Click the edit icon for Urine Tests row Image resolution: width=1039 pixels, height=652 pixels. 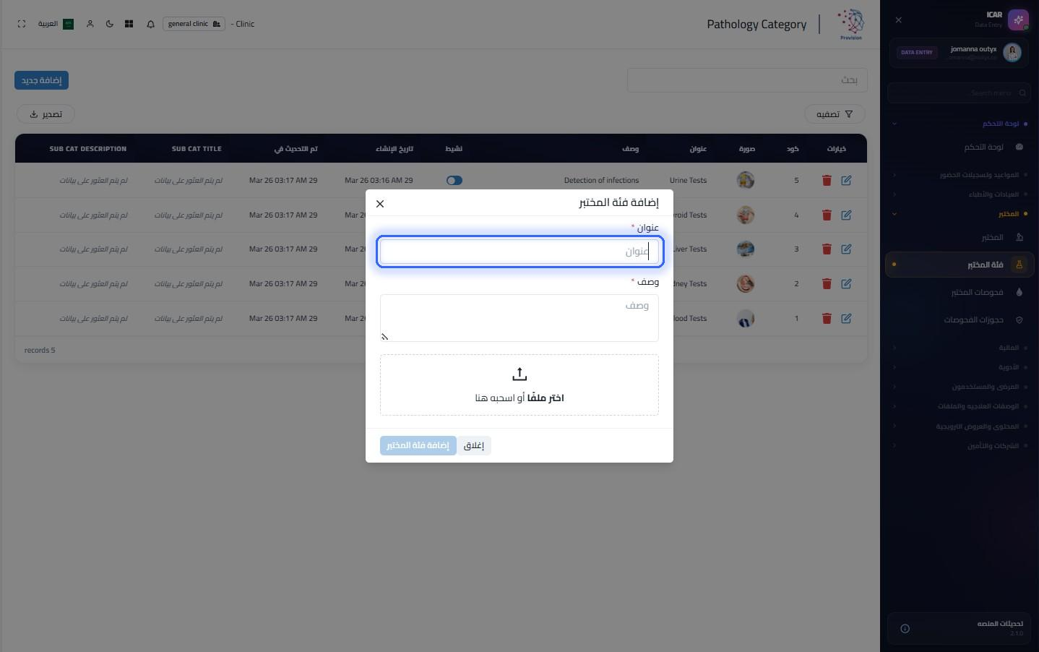846,181
